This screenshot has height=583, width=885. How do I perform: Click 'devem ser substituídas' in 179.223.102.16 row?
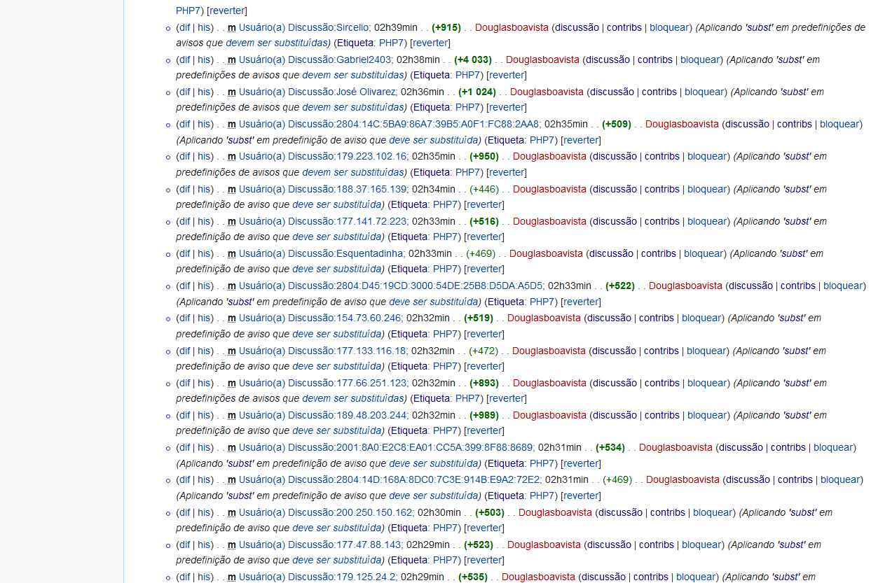coord(354,172)
